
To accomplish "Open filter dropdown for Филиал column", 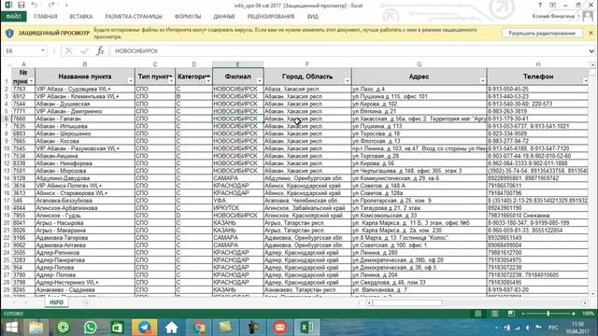I will (x=260, y=81).
